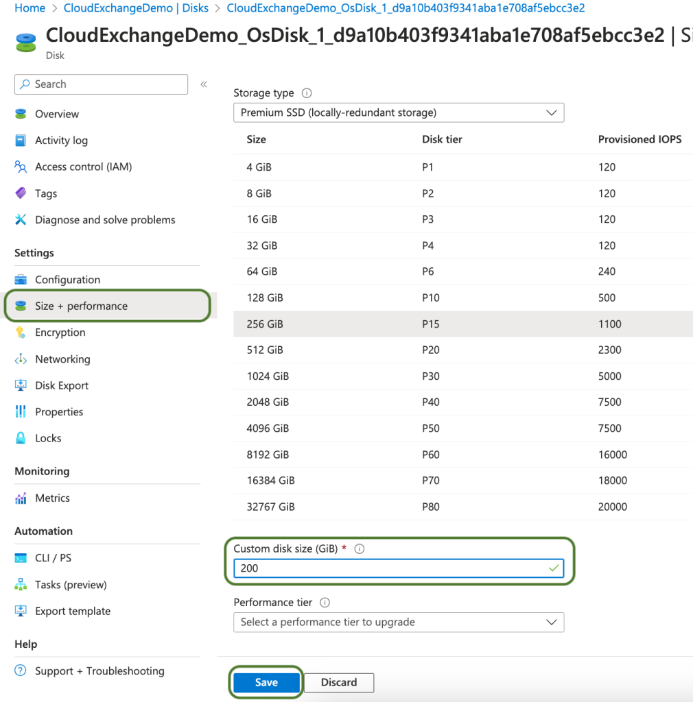Open Networking settings page

62,359
